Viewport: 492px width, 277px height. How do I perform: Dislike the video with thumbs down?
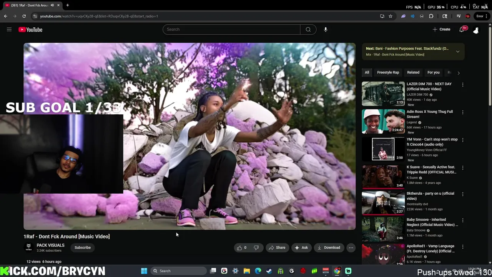point(256,248)
